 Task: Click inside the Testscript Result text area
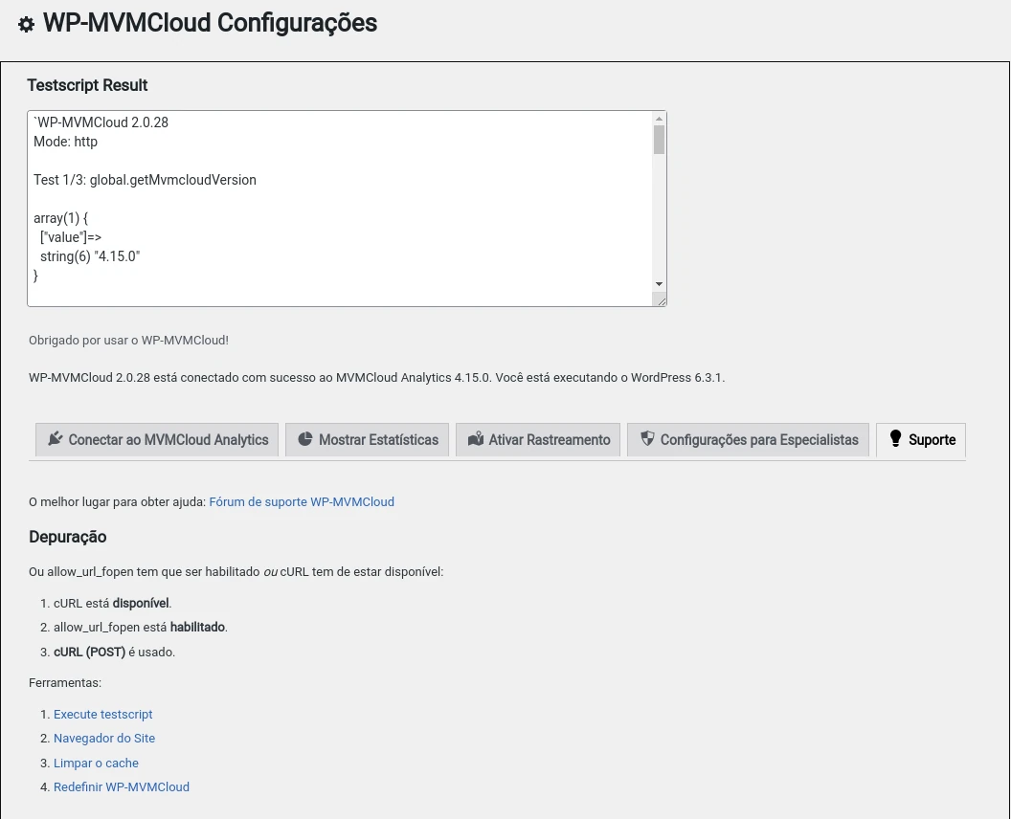click(335, 209)
